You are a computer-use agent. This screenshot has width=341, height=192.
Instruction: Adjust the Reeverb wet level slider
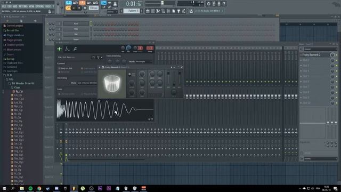[x=180, y=79]
